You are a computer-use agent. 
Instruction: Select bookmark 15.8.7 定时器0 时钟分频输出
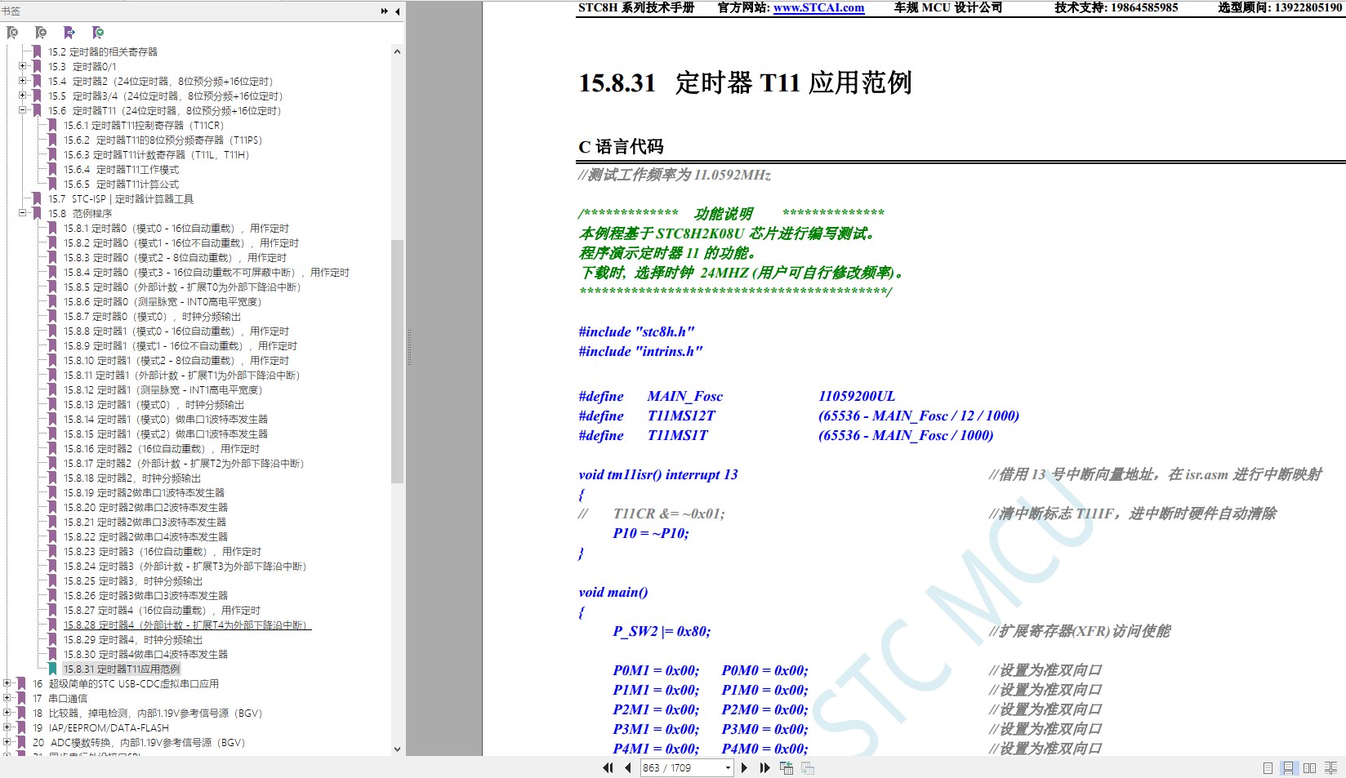[x=153, y=316]
